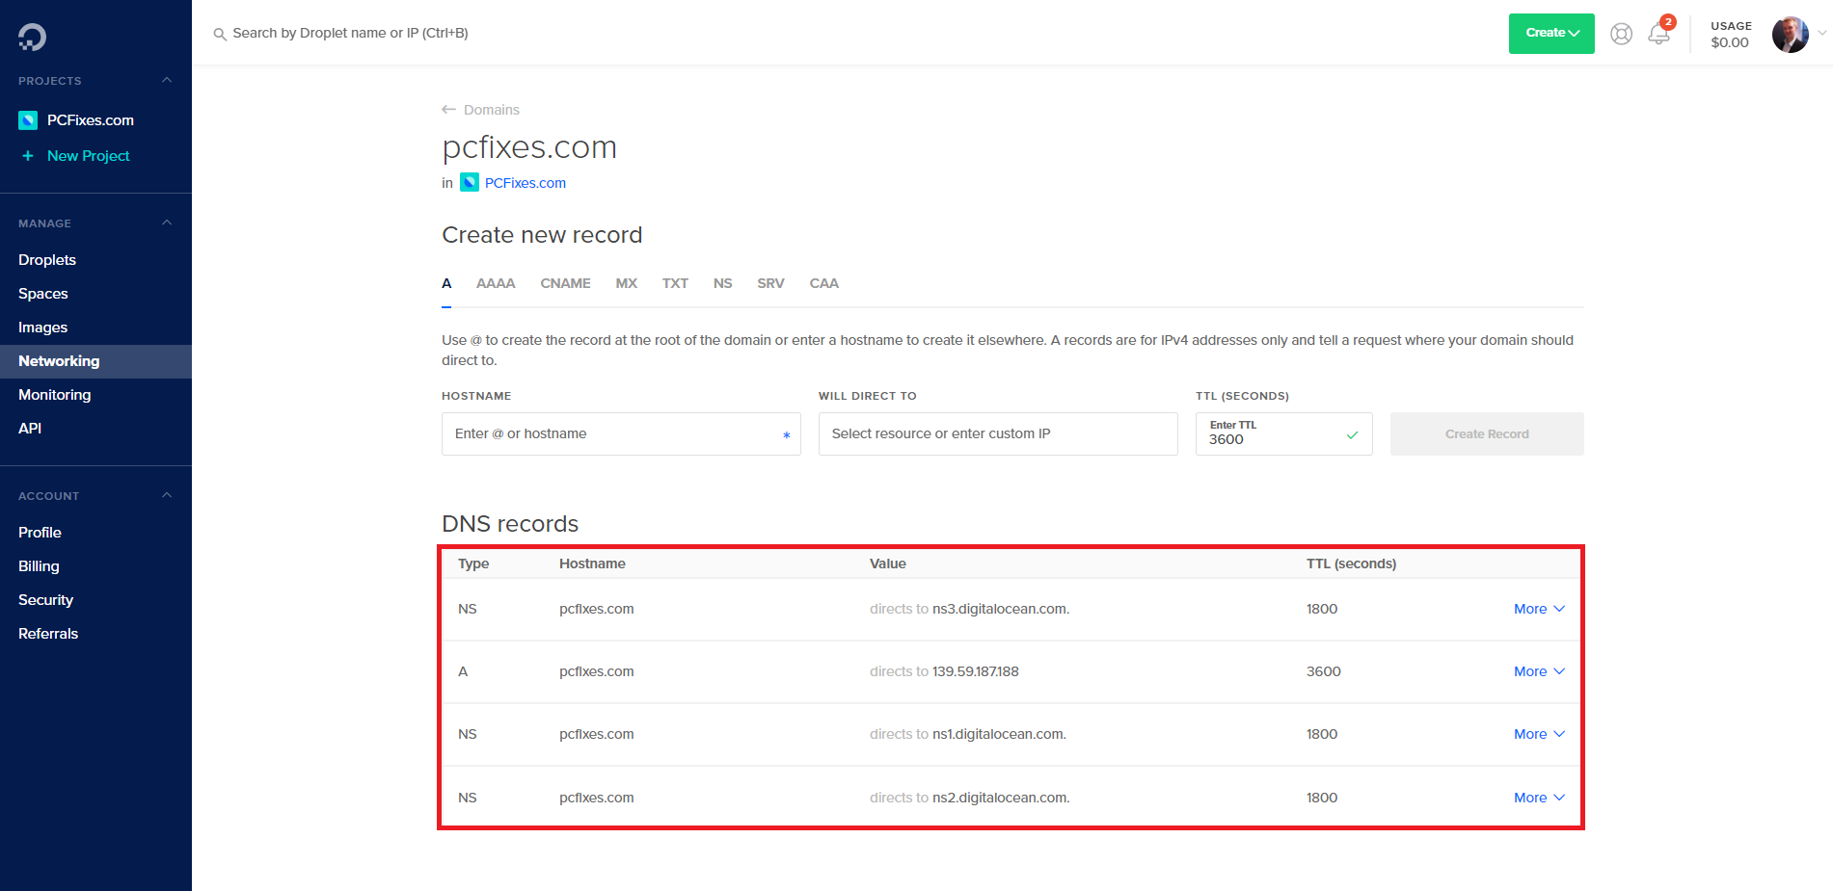Collapse the Projects sidebar section

click(x=167, y=81)
